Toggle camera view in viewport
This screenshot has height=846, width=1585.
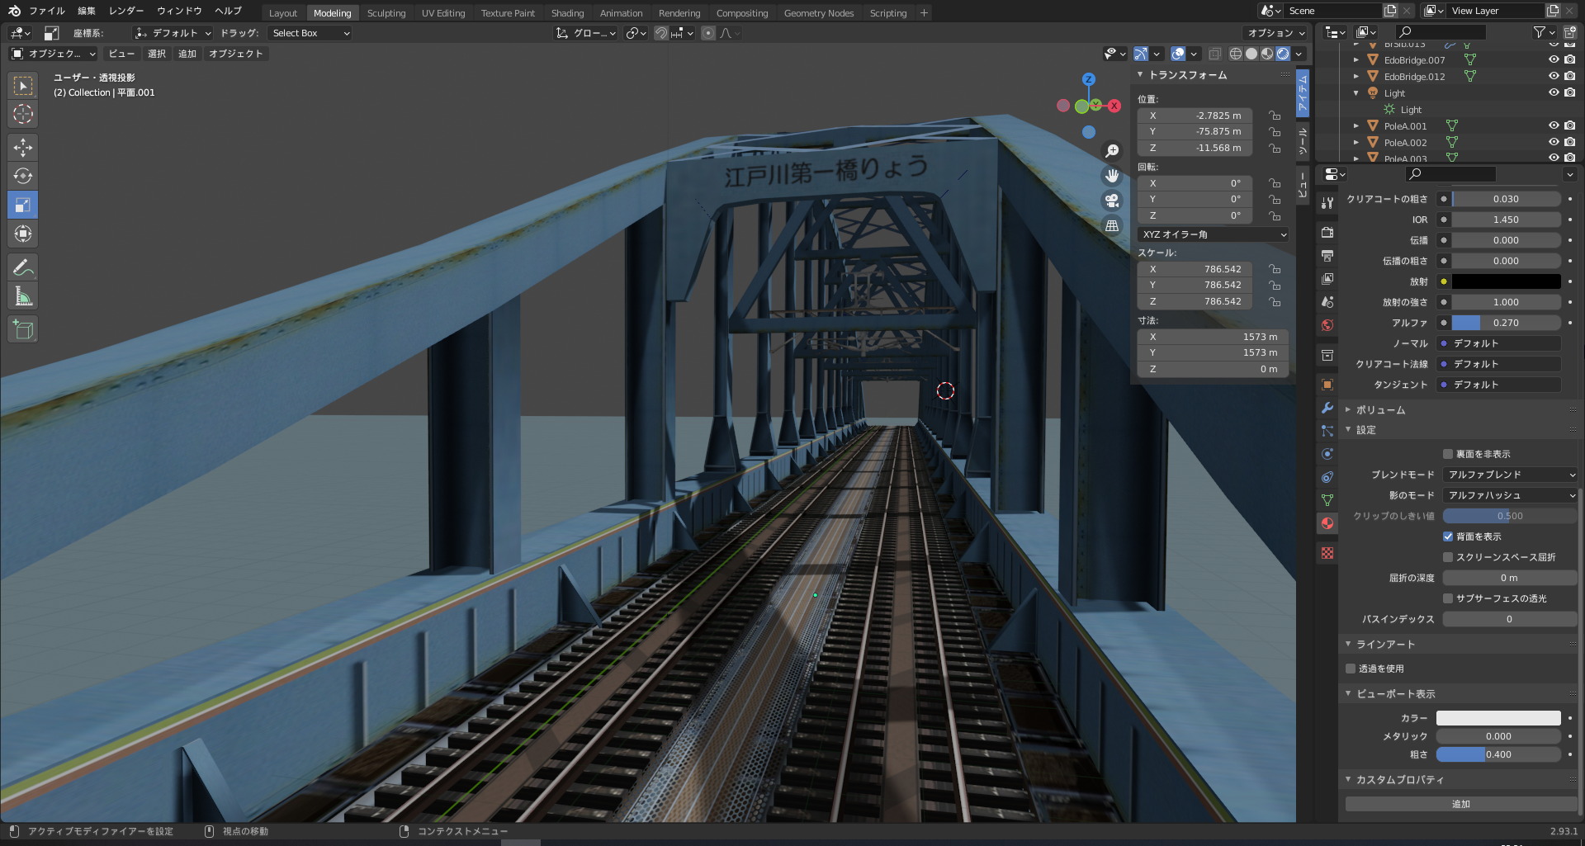(x=1112, y=201)
